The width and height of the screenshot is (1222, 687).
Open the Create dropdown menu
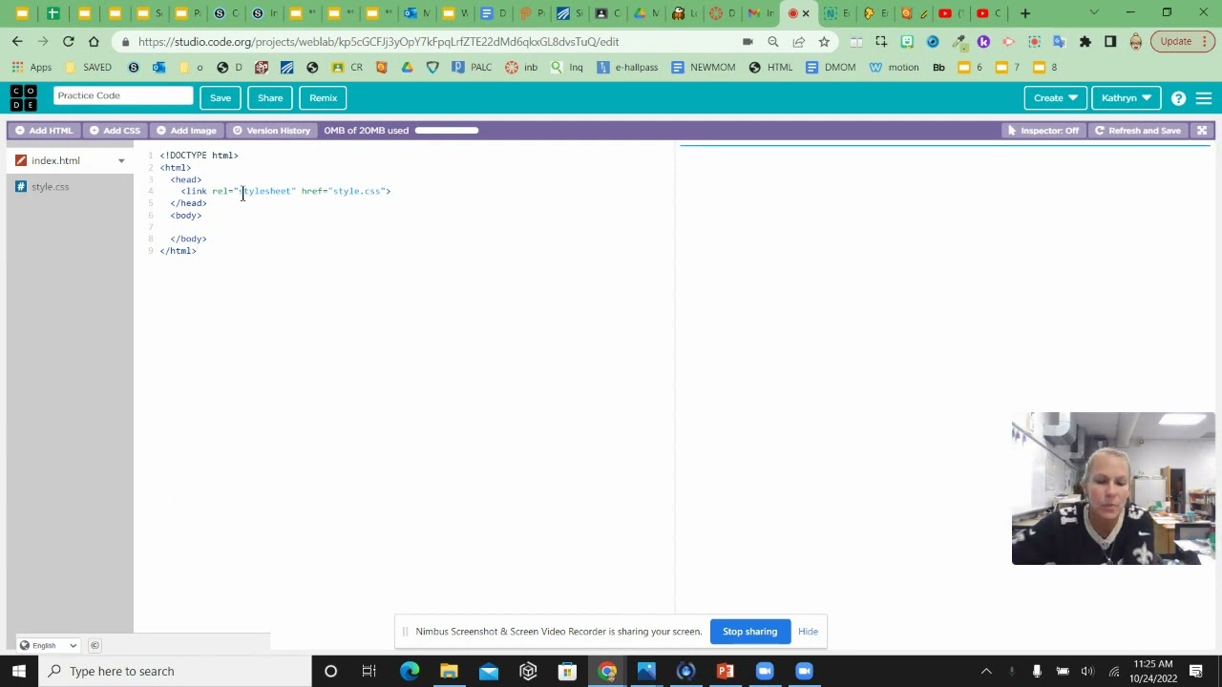click(x=1055, y=97)
